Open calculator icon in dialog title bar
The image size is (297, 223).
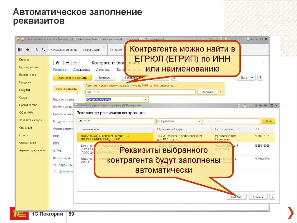[x=245, y=106]
